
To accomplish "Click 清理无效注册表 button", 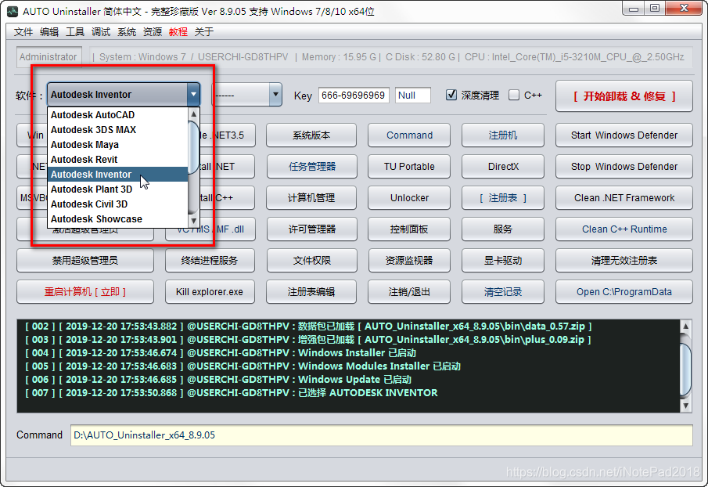I will pyautogui.click(x=624, y=260).
